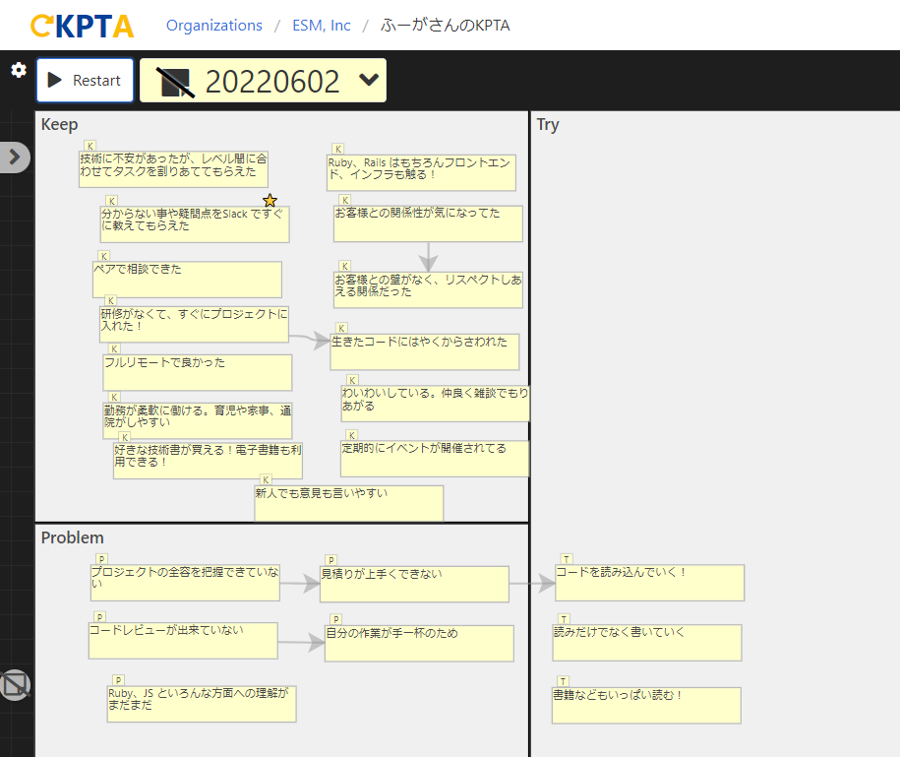Select note 研修がなくて、すぐにプロジェクトに入れた
This screenshot has height=757, width=900.
click(x=194, y=325)
